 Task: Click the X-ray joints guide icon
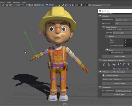[128, 64]
